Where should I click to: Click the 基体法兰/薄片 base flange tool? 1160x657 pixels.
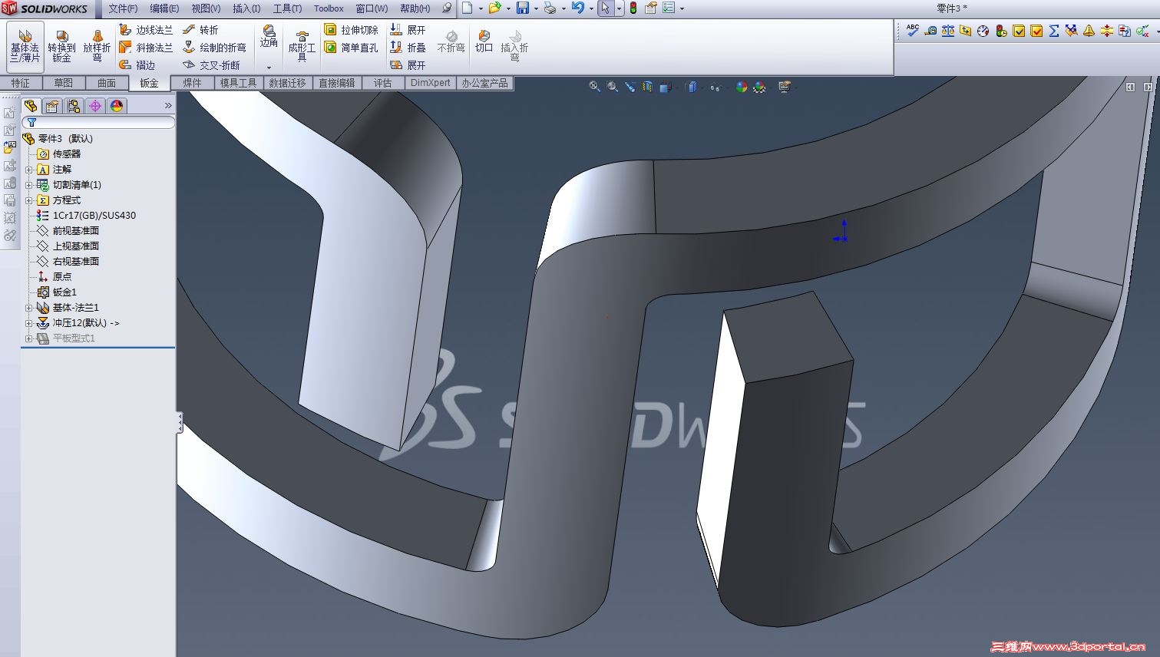[25, 46]
